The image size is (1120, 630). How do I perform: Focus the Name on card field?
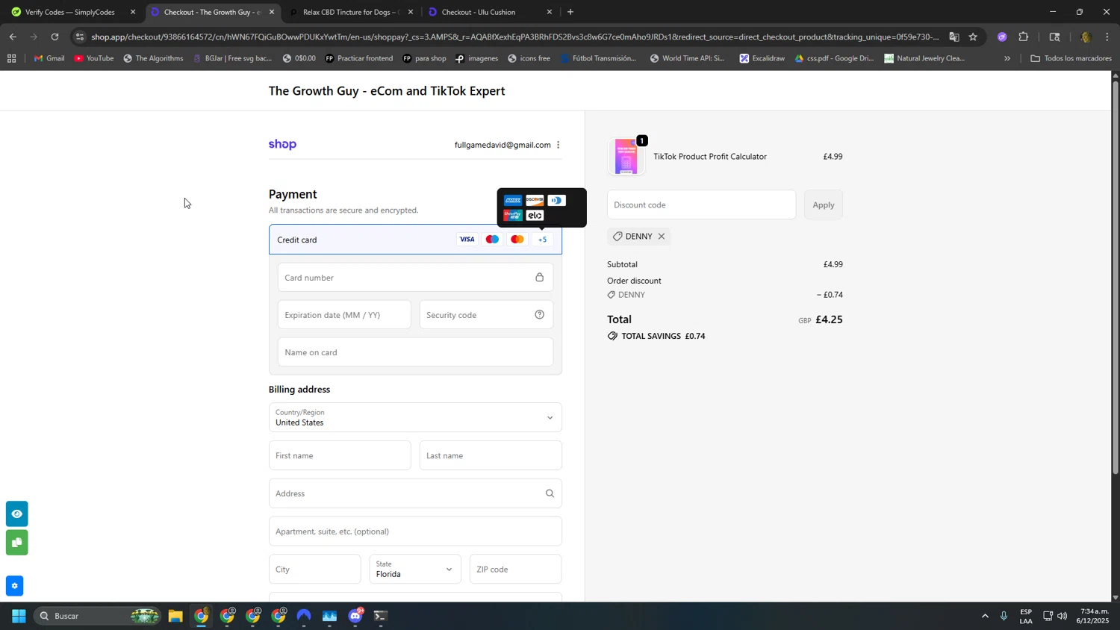pyautogui.click(x=415, y=352)
